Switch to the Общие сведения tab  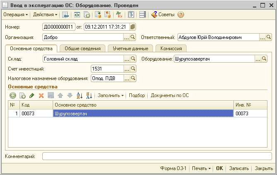pyautogui.click(x=83, y=49)
